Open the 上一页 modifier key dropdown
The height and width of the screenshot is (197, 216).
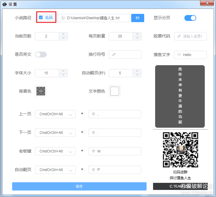55,114
